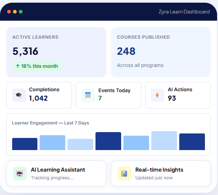Click the 'Updated just now' text
This screenshot has width=218, height=195.
tap(154, 178)
